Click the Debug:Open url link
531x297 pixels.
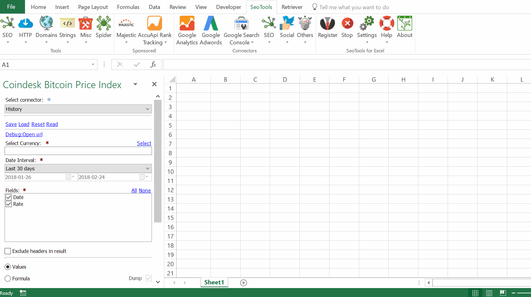click(24, 134)
